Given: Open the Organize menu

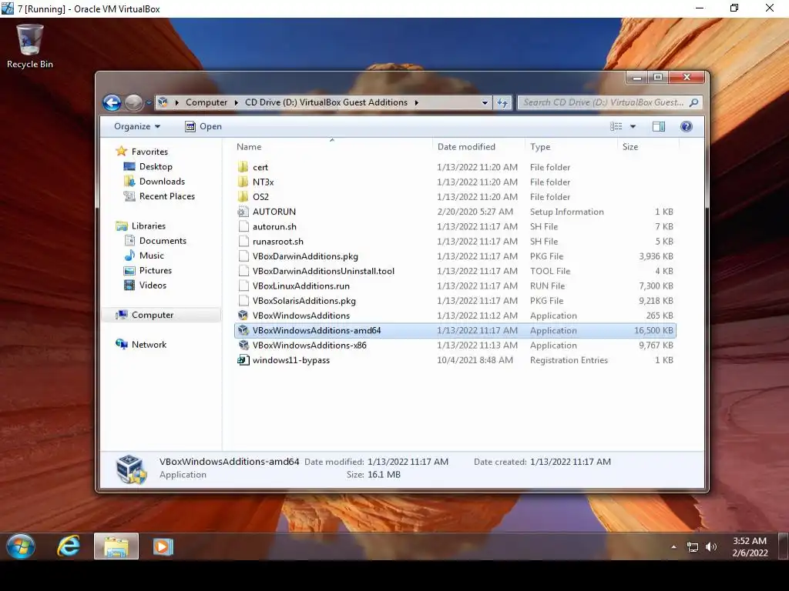Looking at the screenshot, I should pos(137,127).
